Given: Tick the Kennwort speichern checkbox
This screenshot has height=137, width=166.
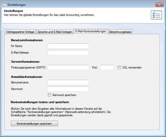Looking at the screenshot, I should point(49,95).
